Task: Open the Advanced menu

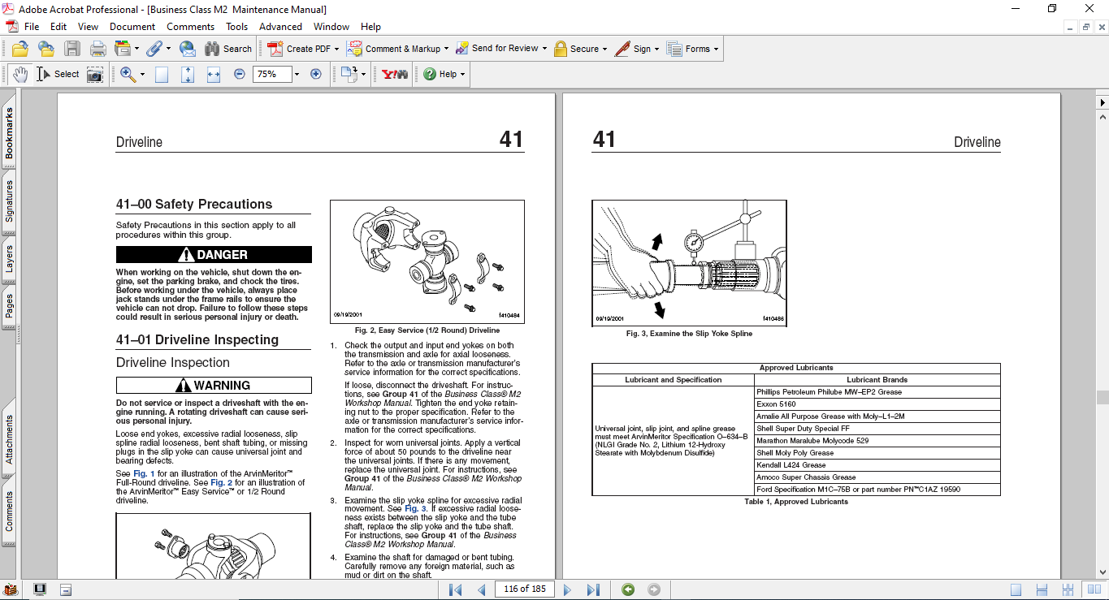Action: point(280,27)
